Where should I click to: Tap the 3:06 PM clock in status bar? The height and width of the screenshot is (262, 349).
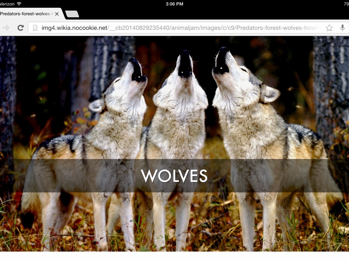coord(174,4)
